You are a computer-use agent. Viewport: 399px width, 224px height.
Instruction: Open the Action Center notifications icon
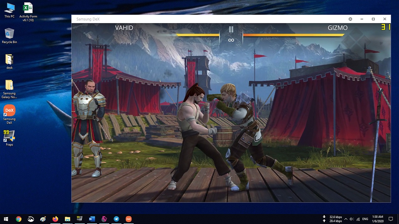391,219
